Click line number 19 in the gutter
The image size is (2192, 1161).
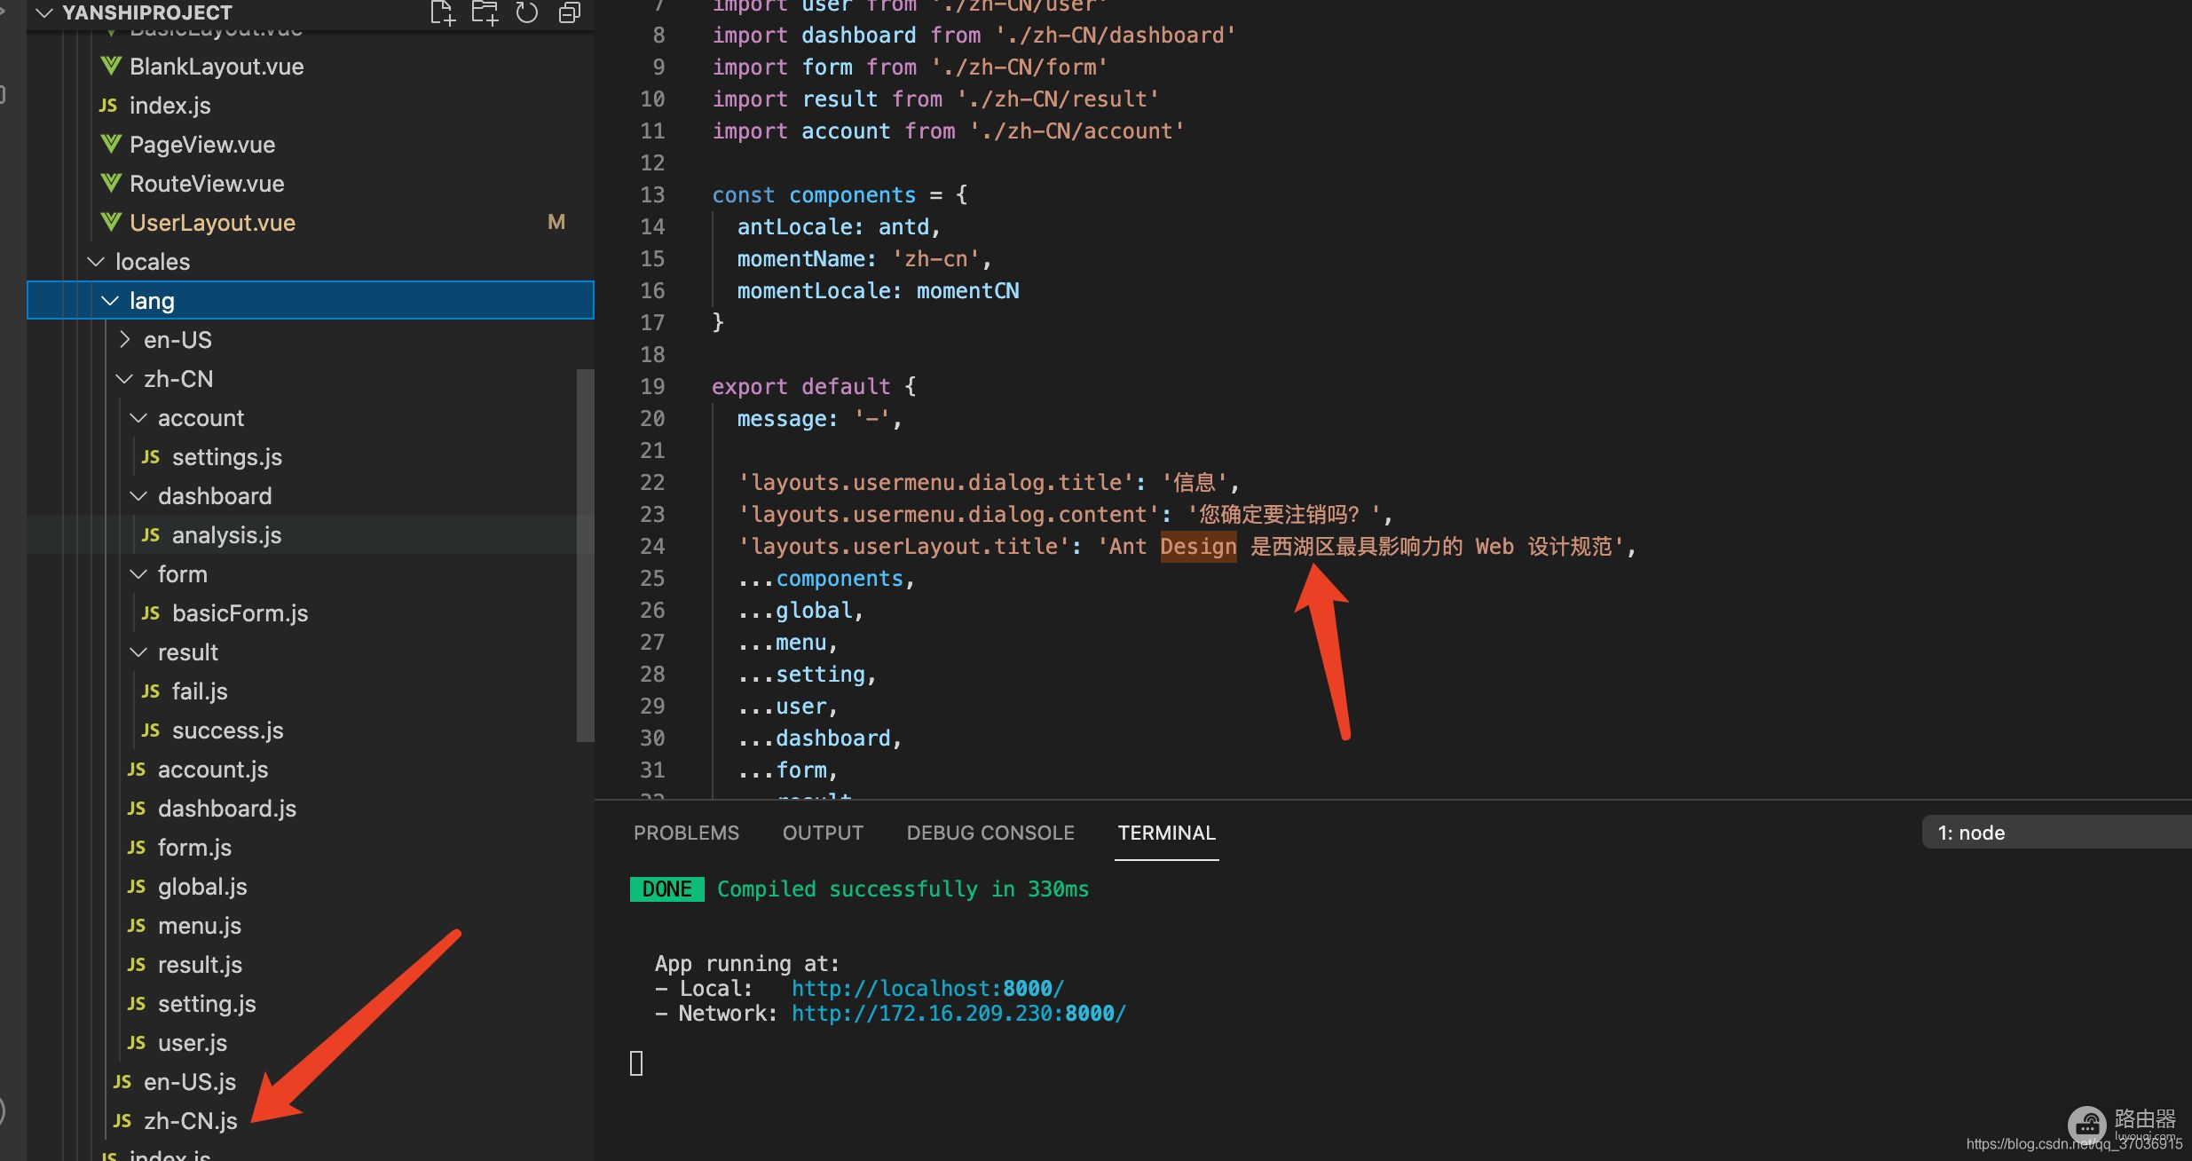click(x=652, y=386)
